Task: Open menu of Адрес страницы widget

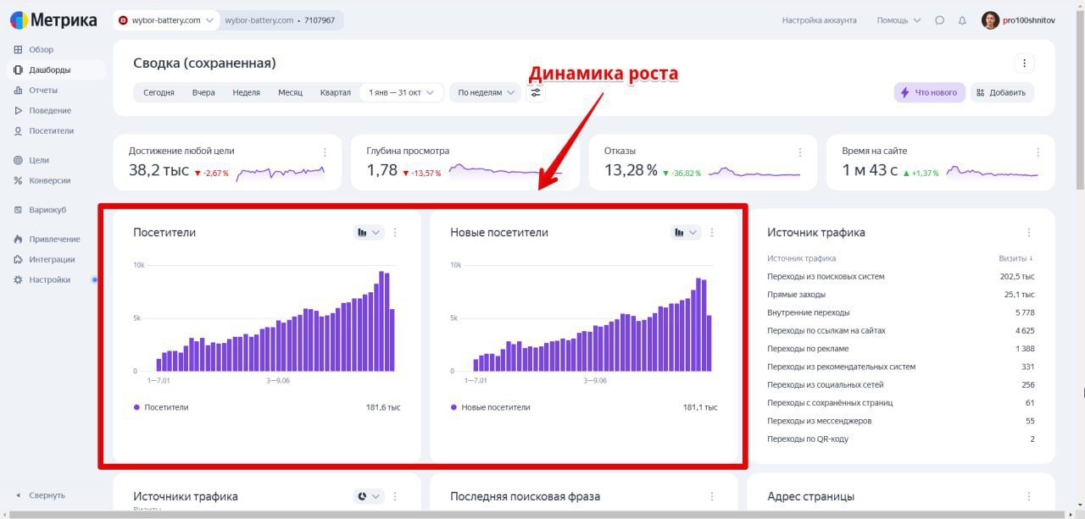Action: coord(1029,496)
